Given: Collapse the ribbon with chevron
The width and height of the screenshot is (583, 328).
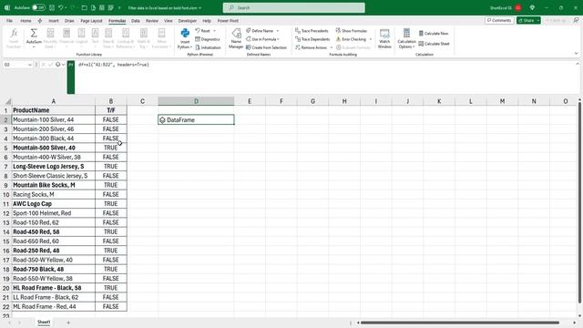Looking at the screenshot, I should [x=576, y=54].
